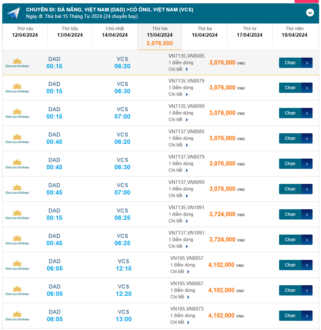Select the Thứ sáu 12/04/2024 date tab
The width and height of the screenshot is (321, 330).
pyautogui.click(x=25, y=32)
